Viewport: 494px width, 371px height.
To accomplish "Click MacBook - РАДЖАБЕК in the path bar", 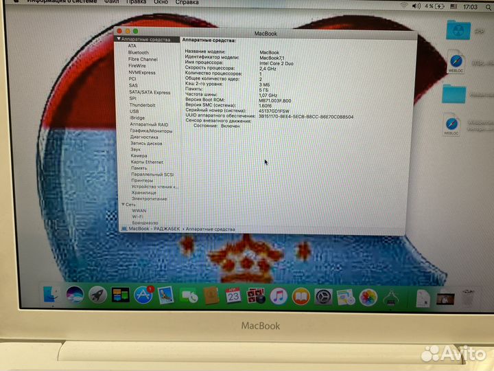I will coord(154,229).
